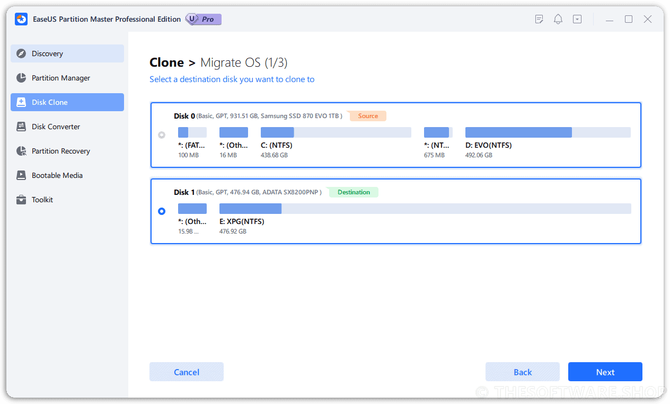Click the E: XPG(NTFS) label

242,221
